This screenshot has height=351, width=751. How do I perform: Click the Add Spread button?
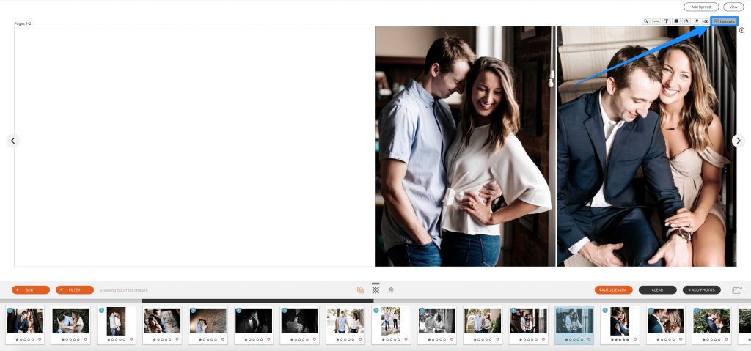tap(701, 7)
